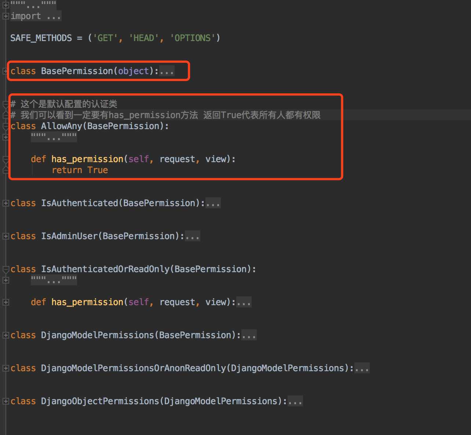Expand IsAuthenticatedOrReadOnly has_permission via gutter plus icon
This screenshot has height=435, width=471.
[x=6, y=302]
